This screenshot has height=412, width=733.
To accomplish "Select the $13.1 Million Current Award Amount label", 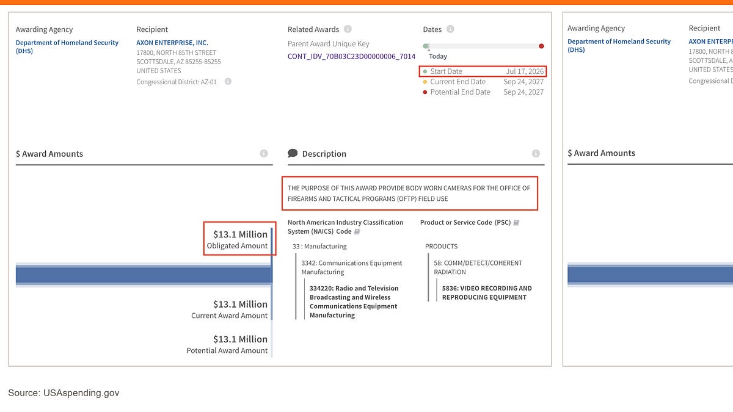I will coord(229,309).
